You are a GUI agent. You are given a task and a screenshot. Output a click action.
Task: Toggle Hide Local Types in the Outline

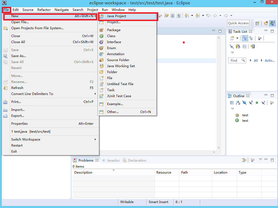[x=263, y=103]
